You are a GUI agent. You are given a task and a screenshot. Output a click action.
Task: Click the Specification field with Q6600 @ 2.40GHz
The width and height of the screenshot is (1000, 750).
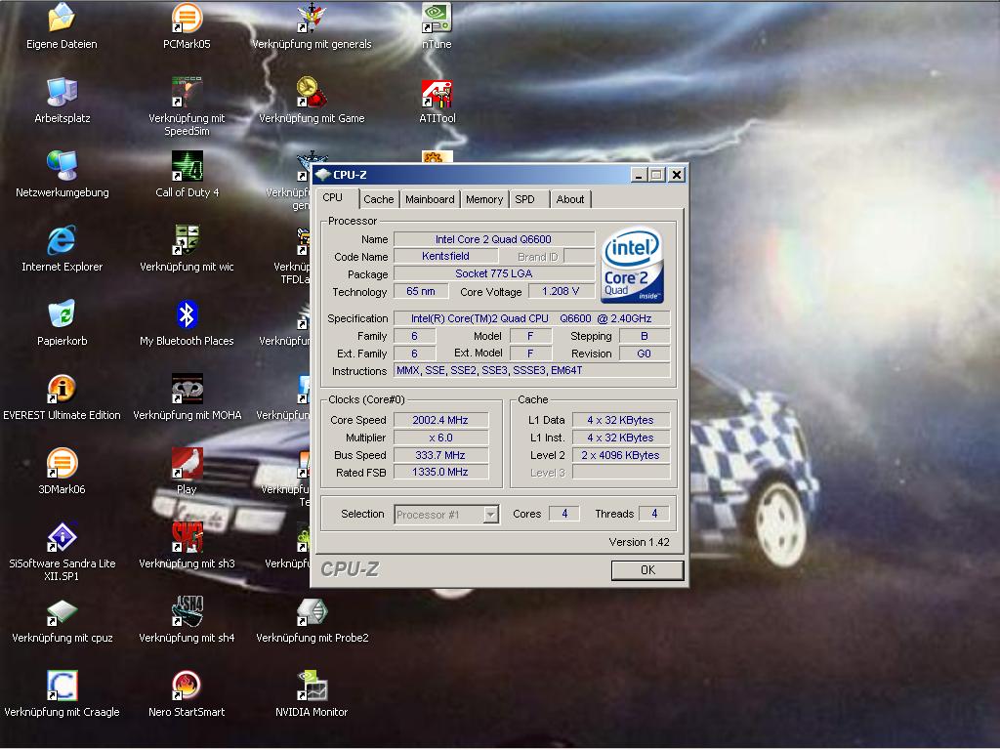[531, 318]
